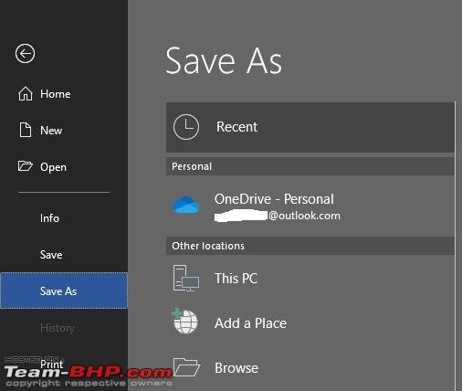
Task: Click the OneDrive cloud icon
Action: (x=186, y=205)
